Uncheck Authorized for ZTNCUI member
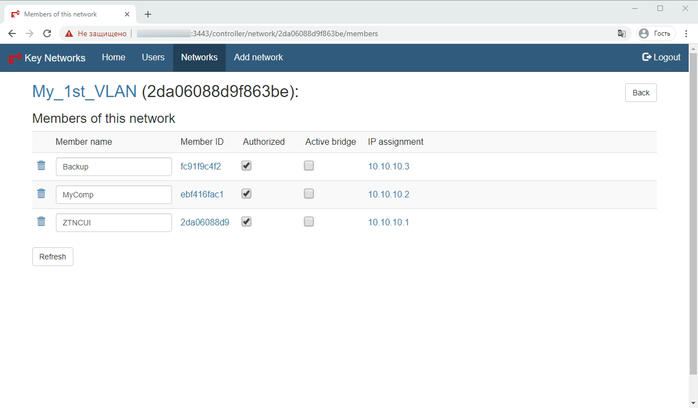 [247, 222]
